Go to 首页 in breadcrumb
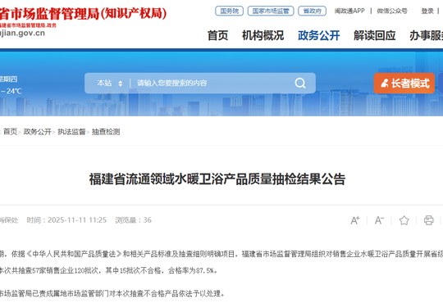Viewport: 443px width, 303px height. (x=10, y=132)
